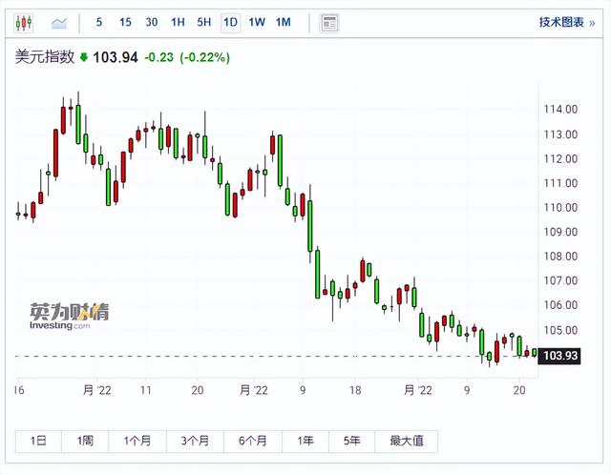
Task: Select the 5 minute interval
Action: (x=99, y=22)
